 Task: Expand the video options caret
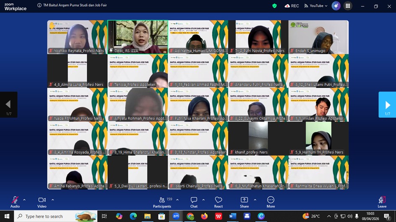click(52, 200)
